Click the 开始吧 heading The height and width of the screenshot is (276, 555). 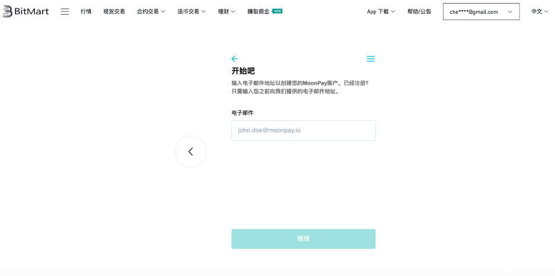click(x=243, y=71)
